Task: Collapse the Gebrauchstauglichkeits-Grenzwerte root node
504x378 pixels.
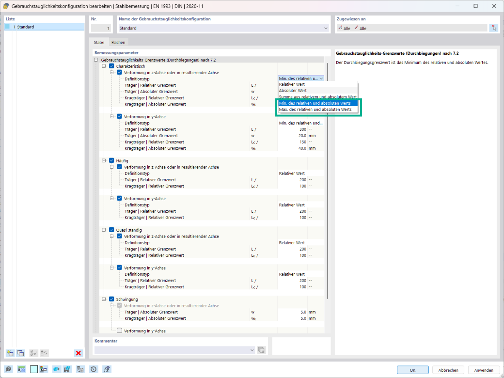Action: coord(96,60)
